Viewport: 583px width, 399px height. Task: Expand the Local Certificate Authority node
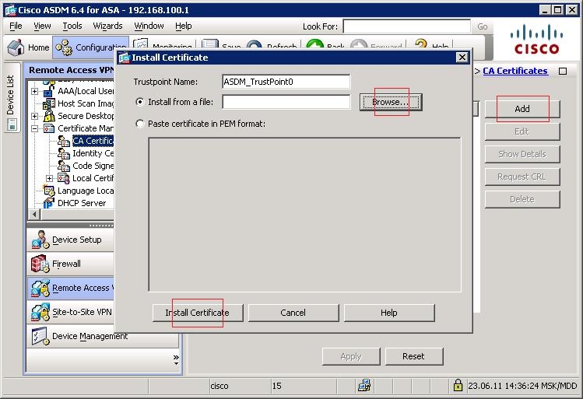50,179
